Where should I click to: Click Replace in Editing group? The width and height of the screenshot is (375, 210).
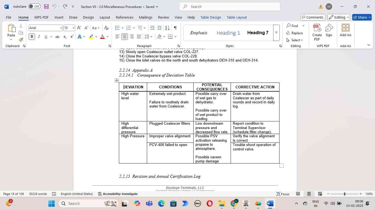coord(294,33)
